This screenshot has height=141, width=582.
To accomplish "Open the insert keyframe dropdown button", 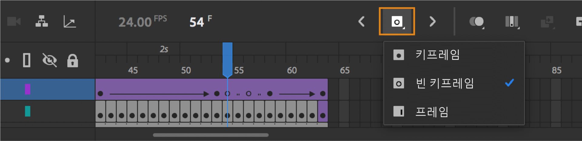I will (x=397, y=21).
